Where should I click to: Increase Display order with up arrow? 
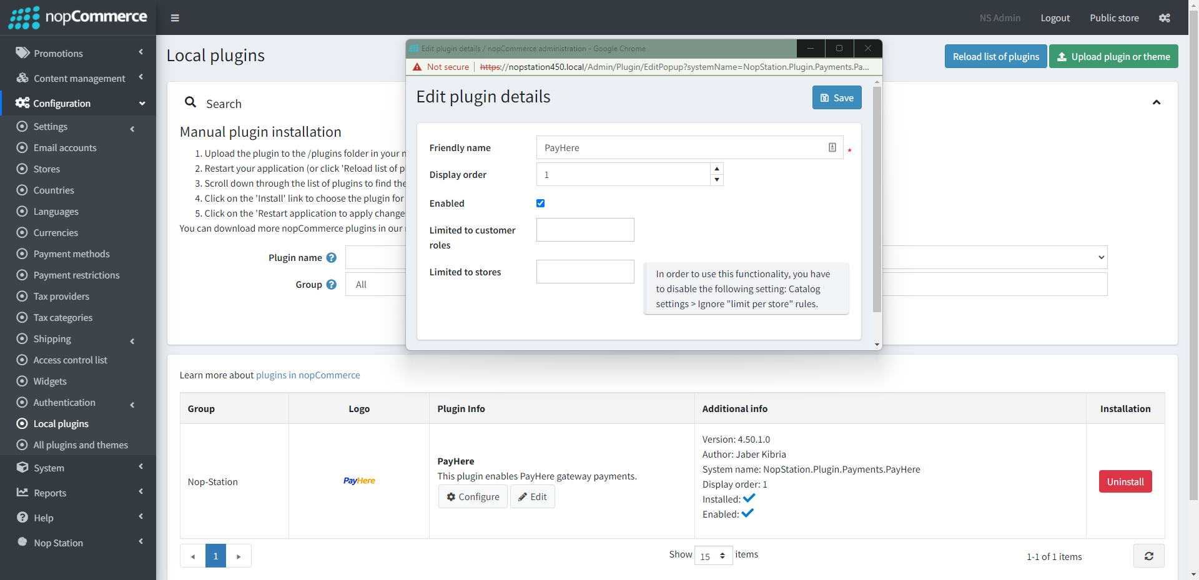pos(717,169)
